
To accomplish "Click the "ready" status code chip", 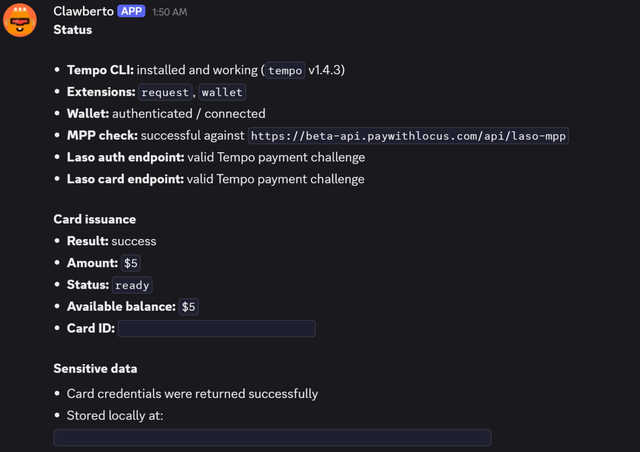I will (132, 285).
